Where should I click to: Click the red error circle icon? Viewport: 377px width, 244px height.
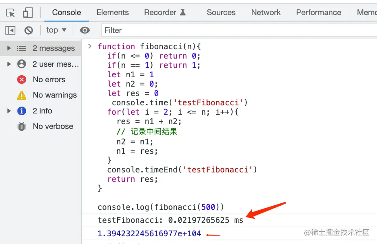click(22, 80)
